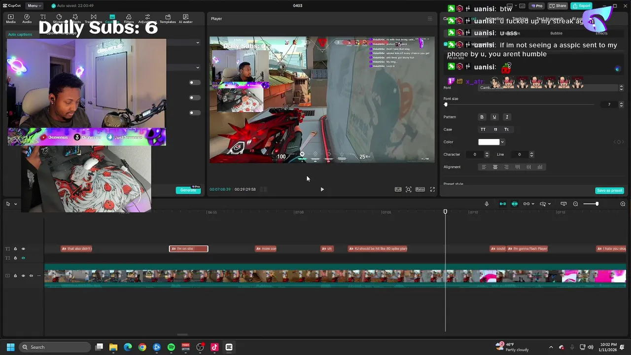
Task: Click the white text Color swatch
Action: pyautogui.click(x=489, y=142)
